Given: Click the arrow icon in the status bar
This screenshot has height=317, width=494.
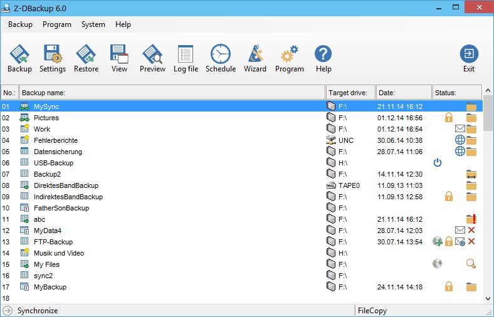Looking at the screenshot, I should click(x=8, y=310).
